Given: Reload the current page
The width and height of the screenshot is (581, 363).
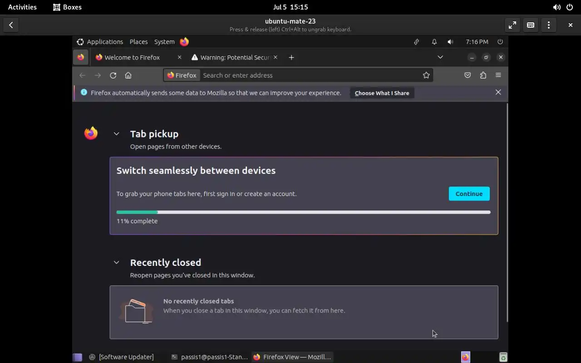Looking at the screenshot, I should click(113, 75).
